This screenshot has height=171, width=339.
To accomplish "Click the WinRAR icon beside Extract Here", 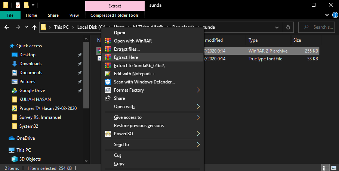I will click(108, 57).
